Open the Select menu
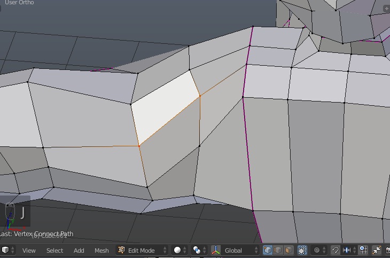 [x=54, y=251]
